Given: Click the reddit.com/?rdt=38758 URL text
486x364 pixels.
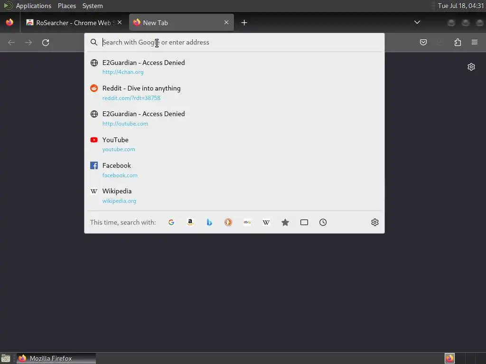Looking at the screenshot, I should tap(131, 98).
